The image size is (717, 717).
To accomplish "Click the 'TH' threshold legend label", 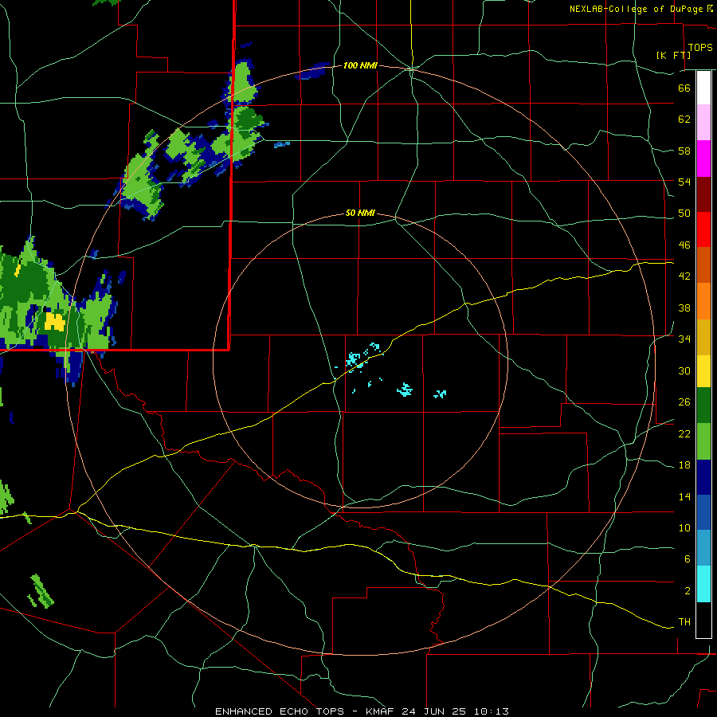I will [x=684, y=622].
